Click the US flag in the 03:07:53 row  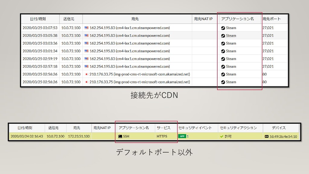tap(86, 28)
